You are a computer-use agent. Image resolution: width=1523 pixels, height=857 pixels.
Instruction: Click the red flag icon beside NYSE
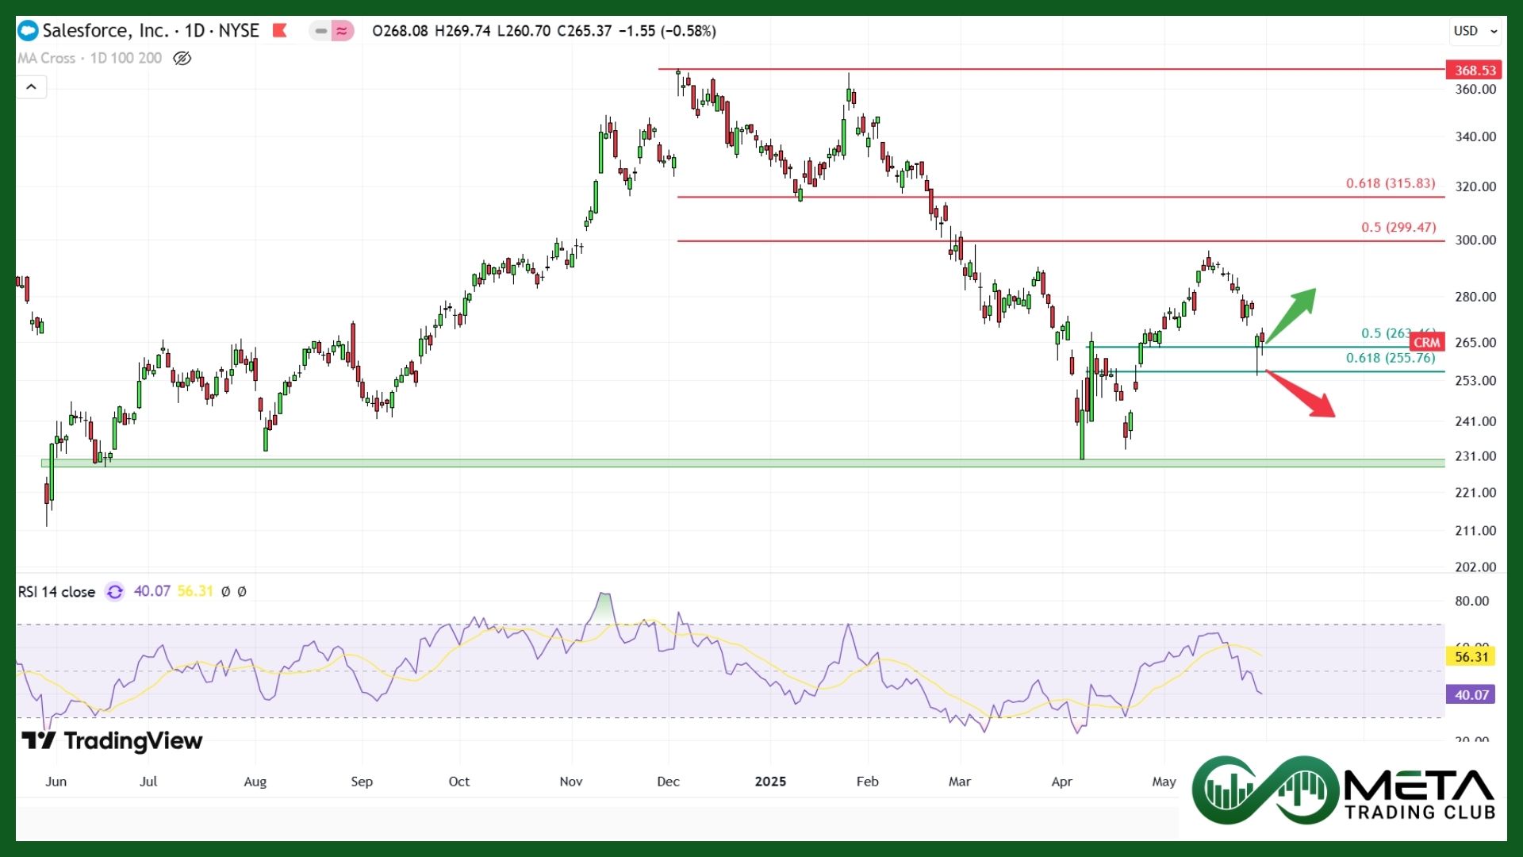click(279, 31)
